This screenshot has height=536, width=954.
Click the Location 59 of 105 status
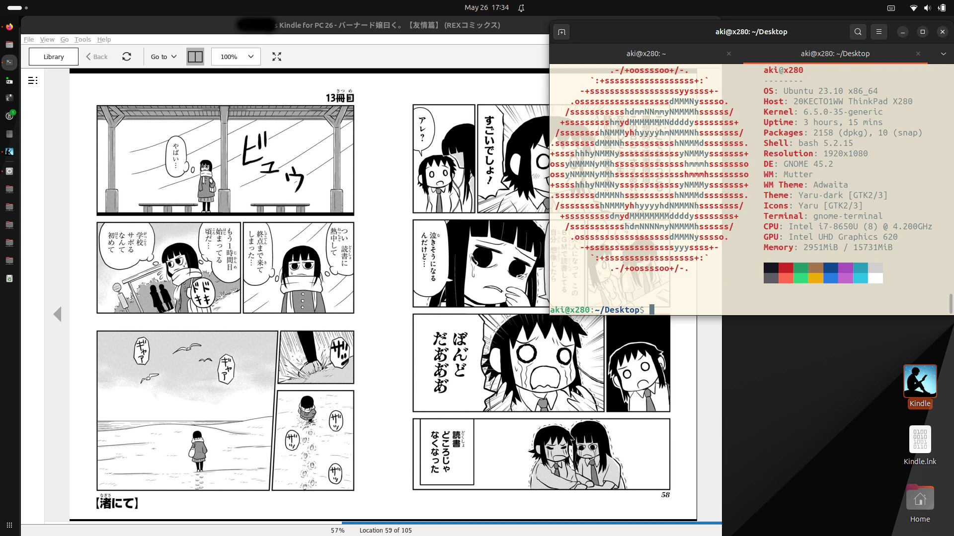(x=386, y=530)
